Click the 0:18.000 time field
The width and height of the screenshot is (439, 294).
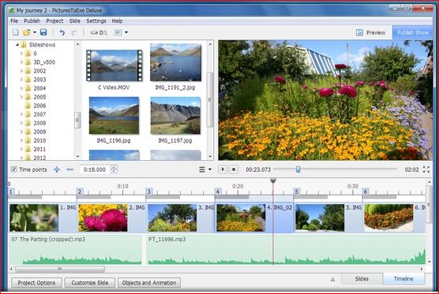[95, 169]
